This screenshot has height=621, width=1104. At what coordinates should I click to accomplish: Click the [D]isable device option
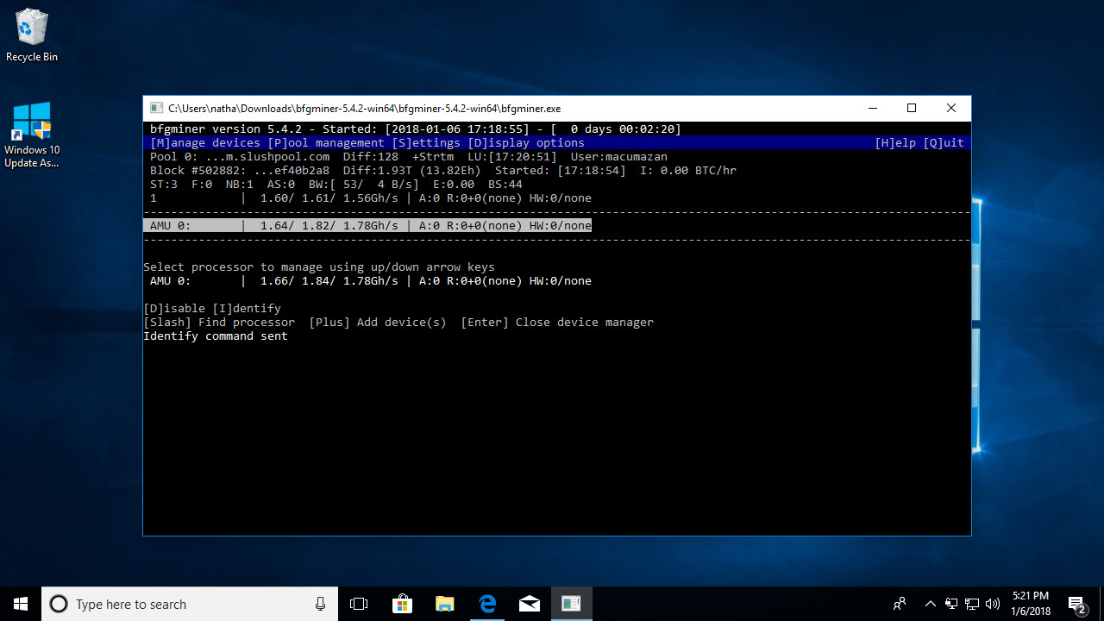pyautogui.click(x=174, y=309)
